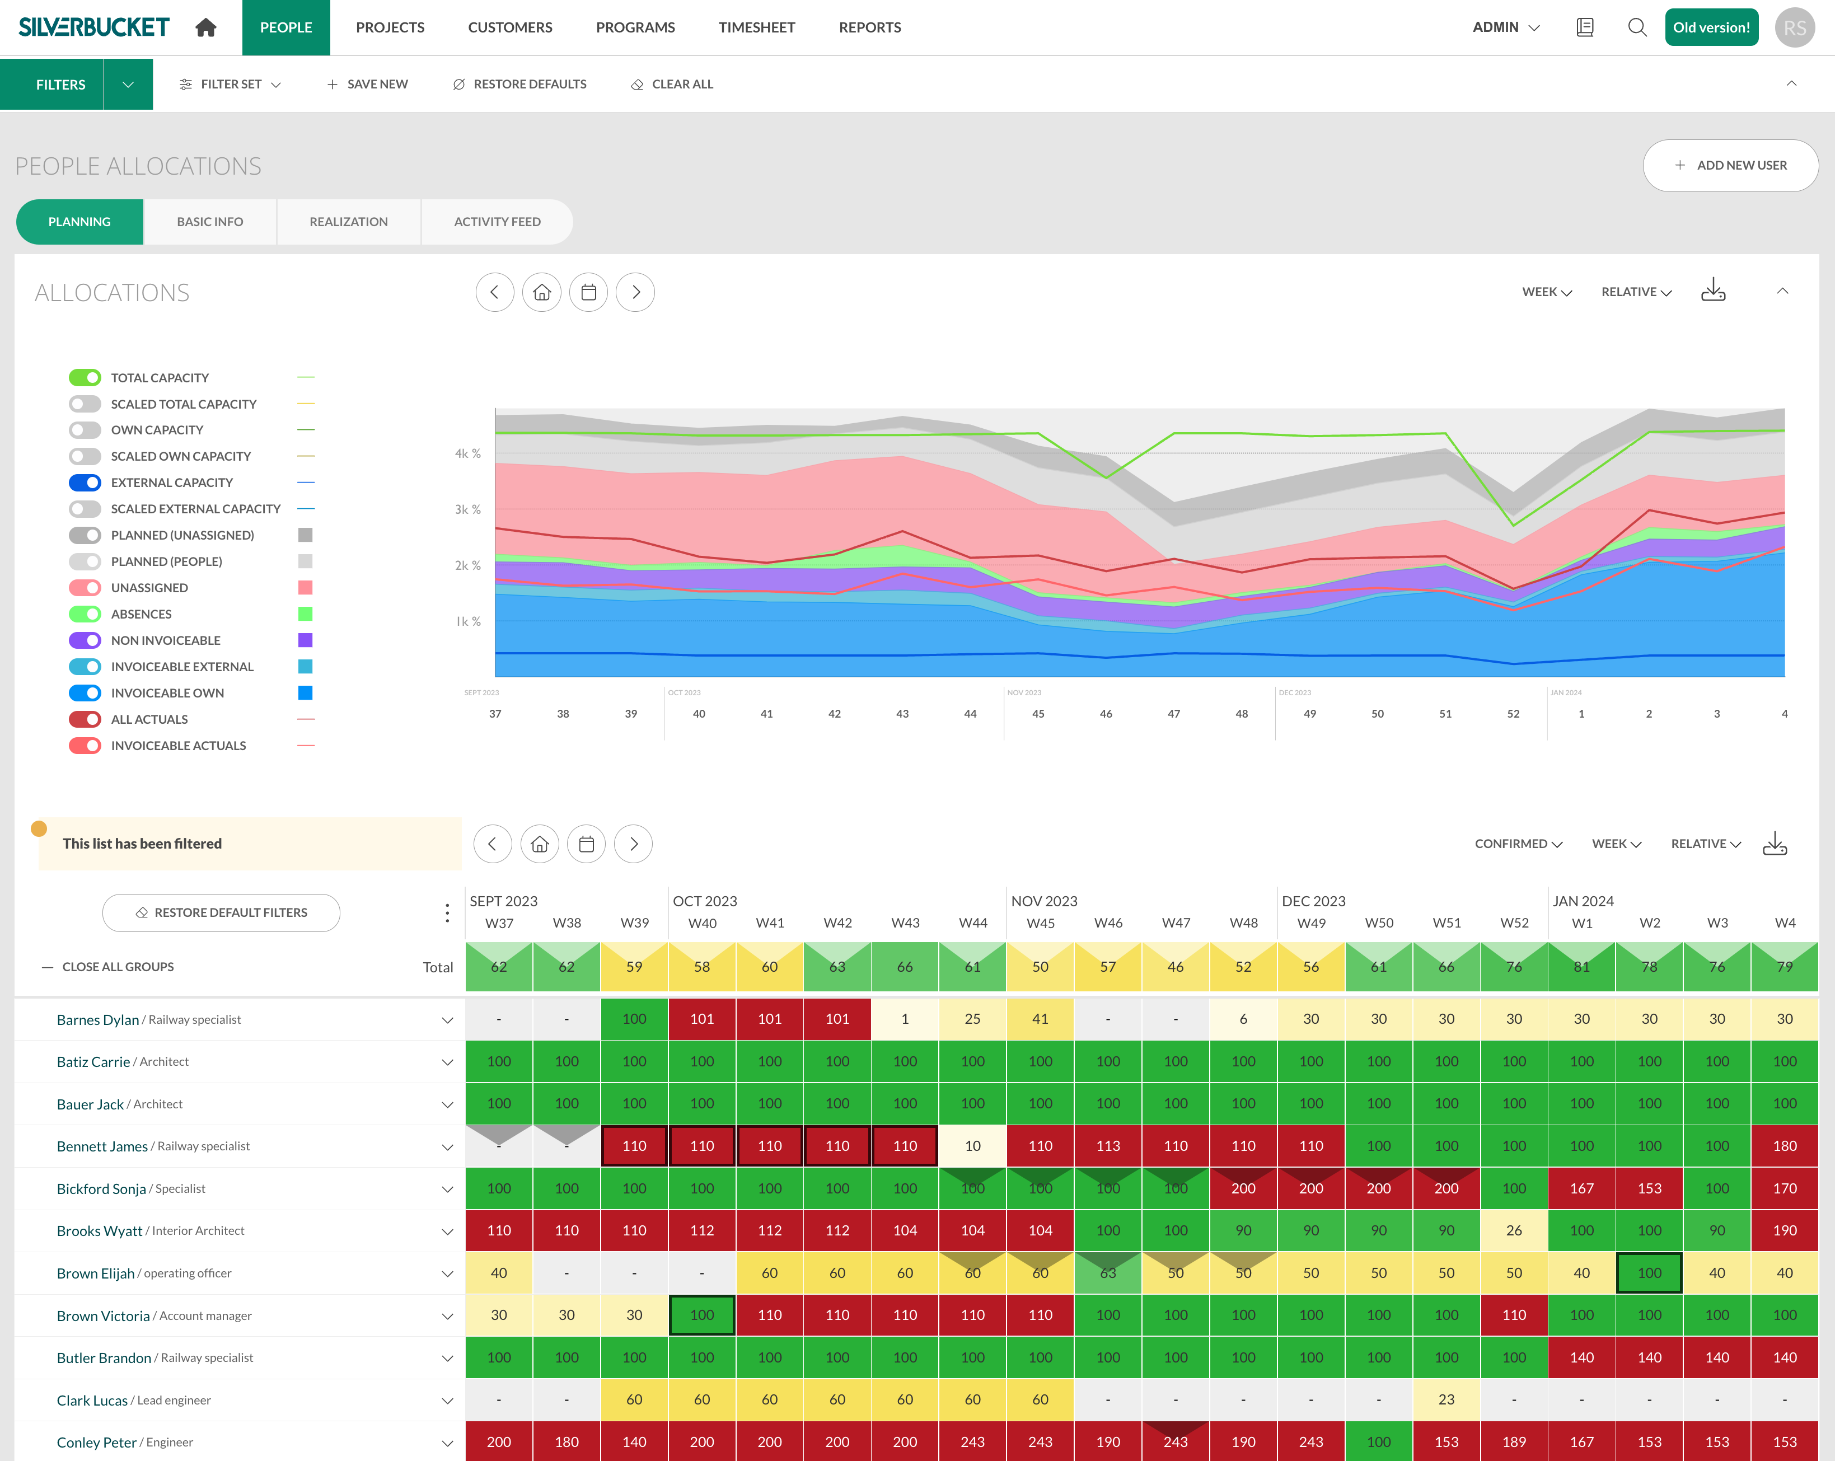Open the search magnifier icon
1835x1461 pixels.
coord(1637,27)
